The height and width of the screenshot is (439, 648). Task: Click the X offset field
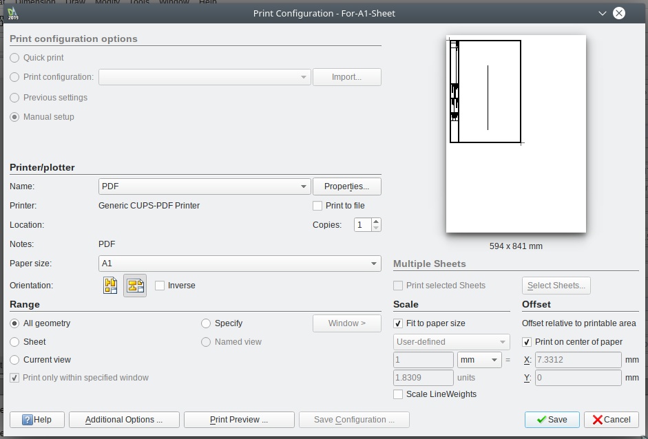pos(578,360)
